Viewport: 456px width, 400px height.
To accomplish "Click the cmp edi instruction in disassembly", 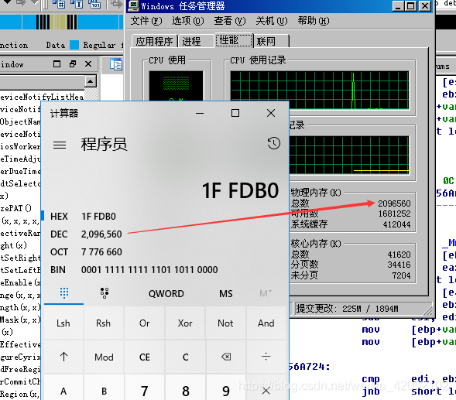I will coord(409,379).
